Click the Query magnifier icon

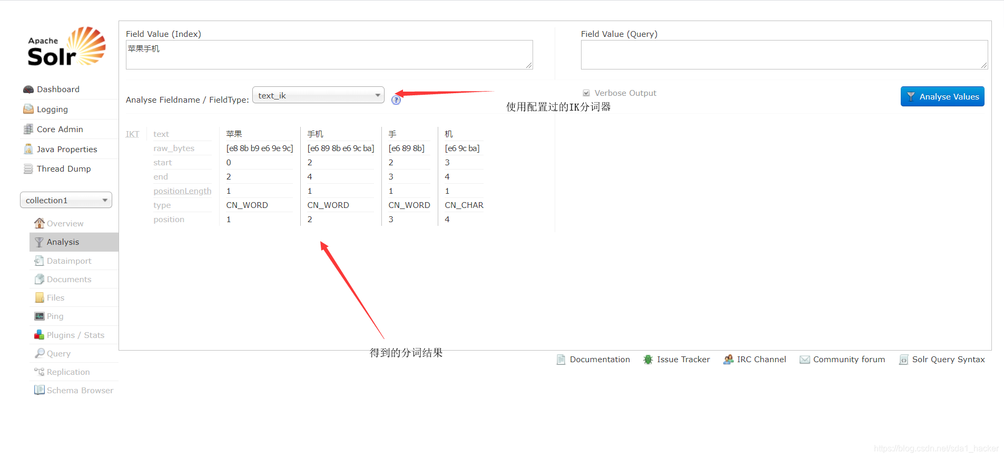click(x=40, y=353)
